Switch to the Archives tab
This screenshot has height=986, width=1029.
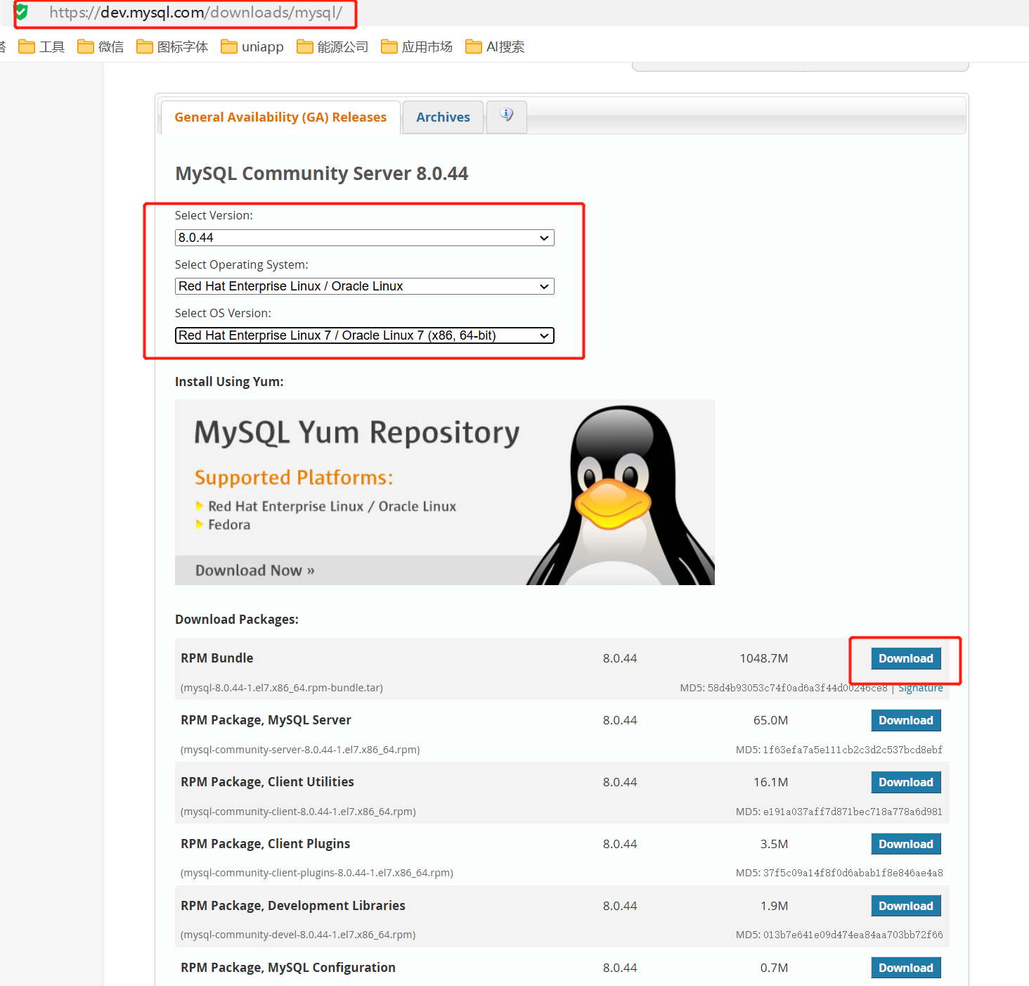(x=443, y=117)
